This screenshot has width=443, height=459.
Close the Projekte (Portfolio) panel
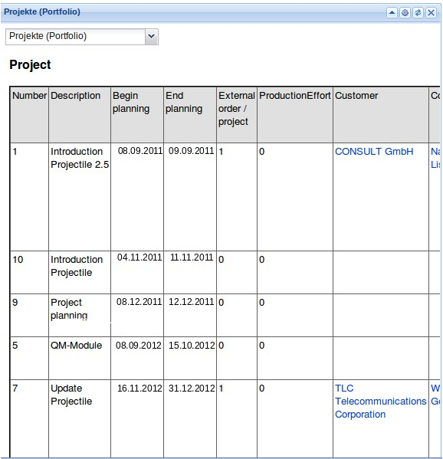click(431, 12)
